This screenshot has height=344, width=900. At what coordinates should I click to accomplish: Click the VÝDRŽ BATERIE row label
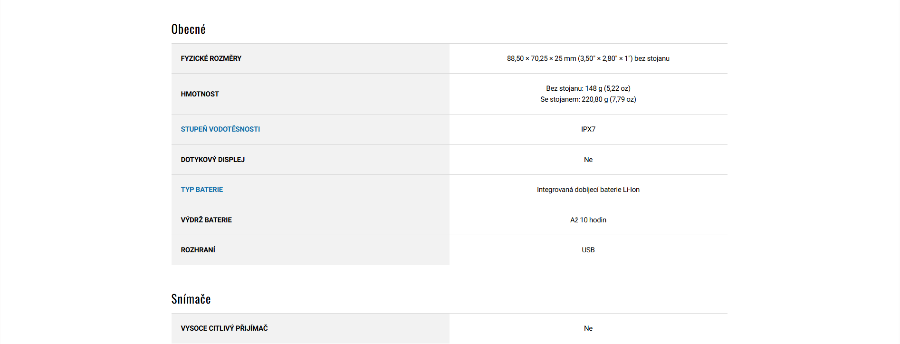(x=206, y=220)
